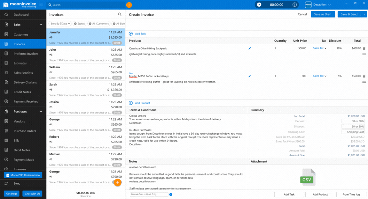Viewport: 368px width, 199px height.
Task: Select Sarah's invoice #6
Action: pyautogui.click(x=86, y=90)
